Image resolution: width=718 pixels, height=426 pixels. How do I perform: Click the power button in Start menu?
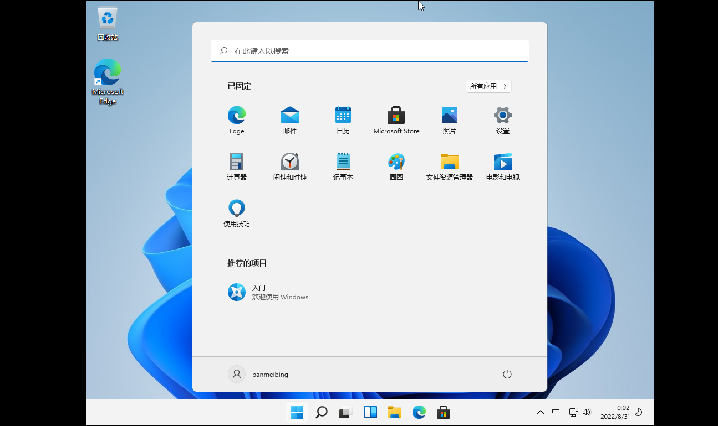click(x=507, y=375)
